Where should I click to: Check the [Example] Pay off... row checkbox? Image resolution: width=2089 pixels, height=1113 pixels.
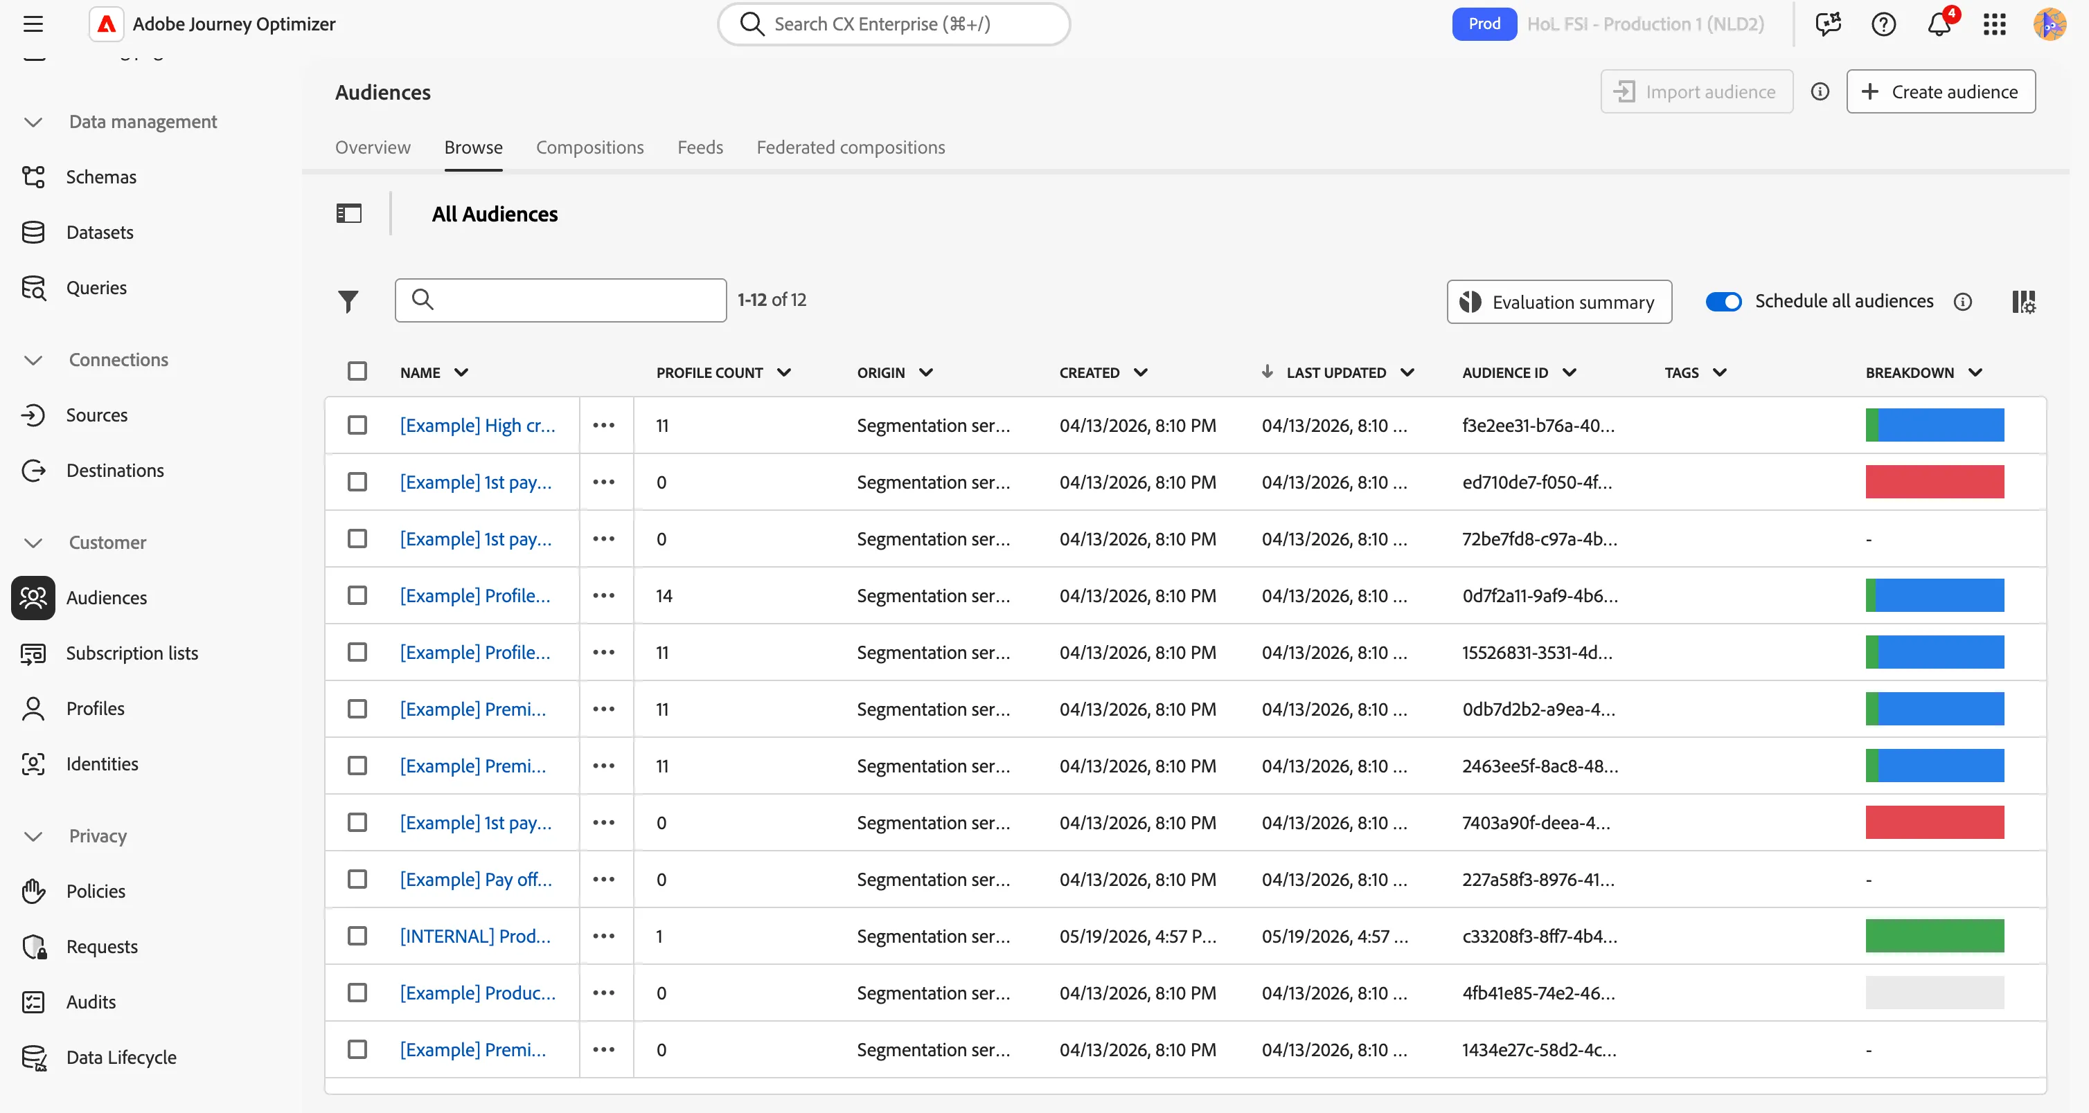pyautogui.click(x=357, y=880)
